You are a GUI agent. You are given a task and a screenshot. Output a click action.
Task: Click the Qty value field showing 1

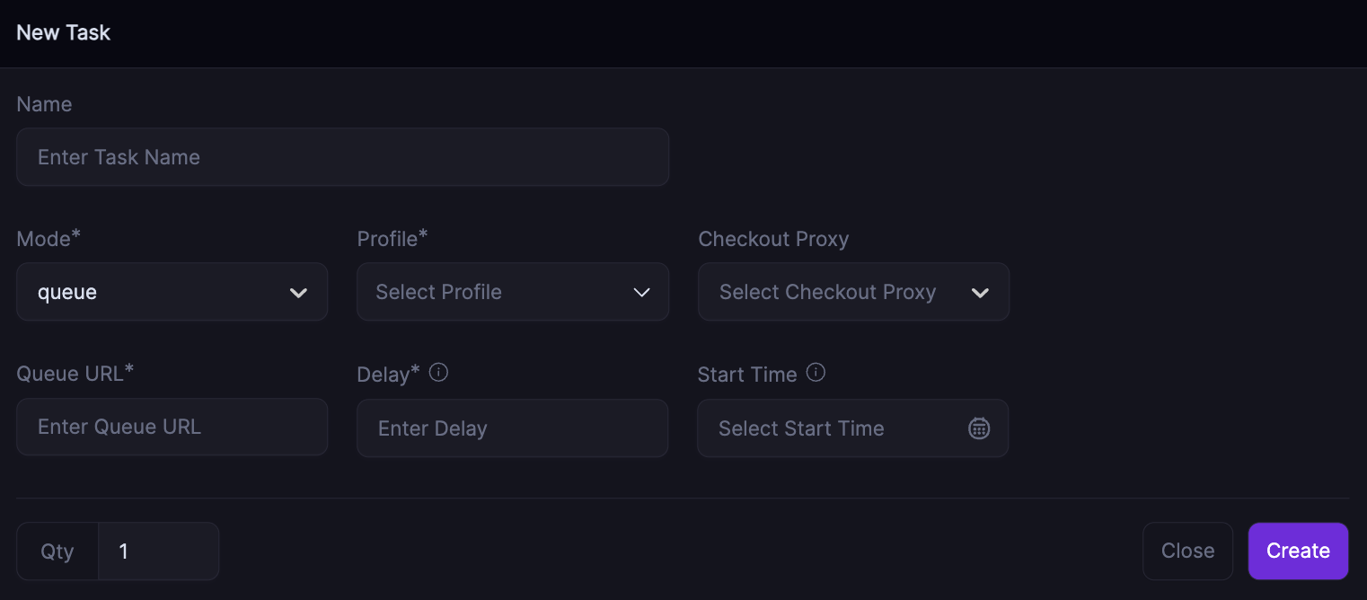(158, 551)
